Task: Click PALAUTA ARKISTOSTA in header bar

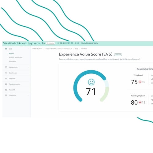Action: point(89,43)
